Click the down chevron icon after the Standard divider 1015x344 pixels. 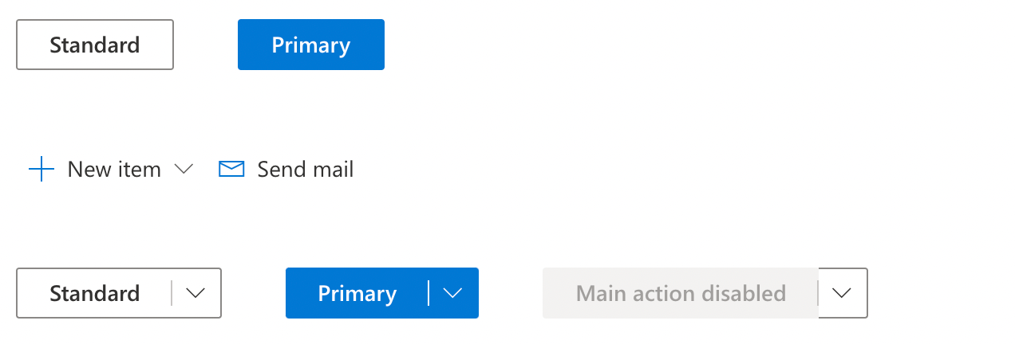pos(195,293)
